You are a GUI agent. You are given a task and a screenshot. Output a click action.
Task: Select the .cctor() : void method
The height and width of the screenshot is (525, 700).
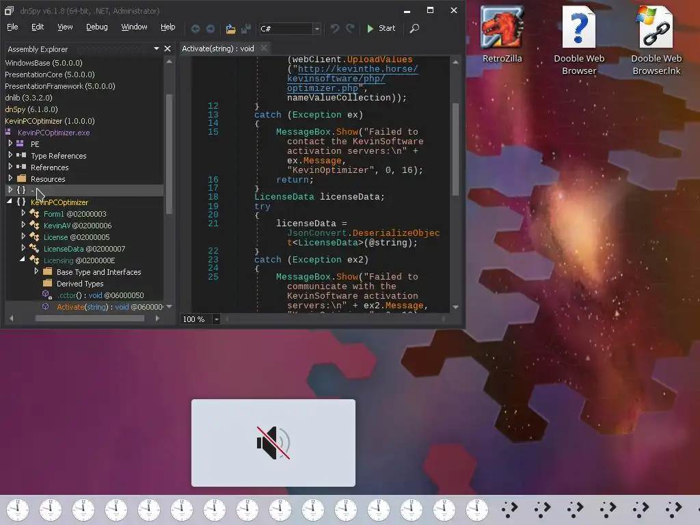100,295
